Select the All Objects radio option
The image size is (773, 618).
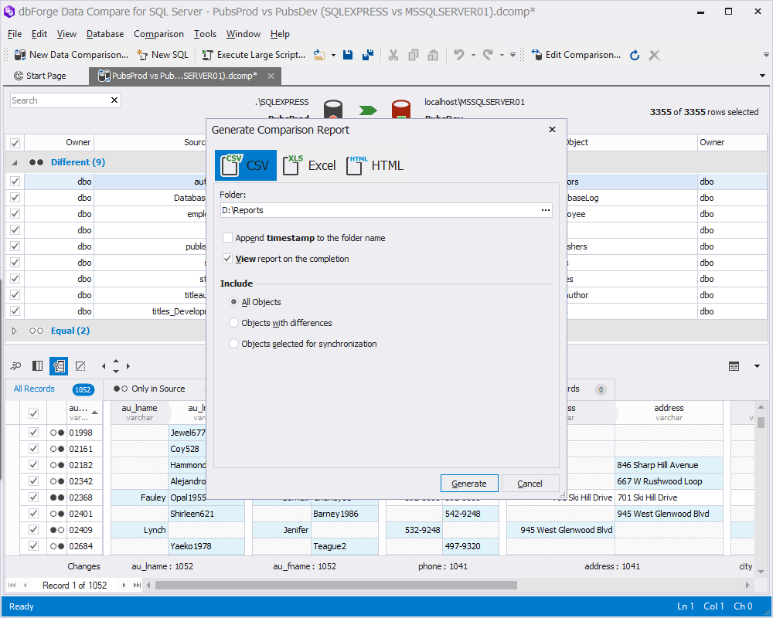[x=234, y=301]
